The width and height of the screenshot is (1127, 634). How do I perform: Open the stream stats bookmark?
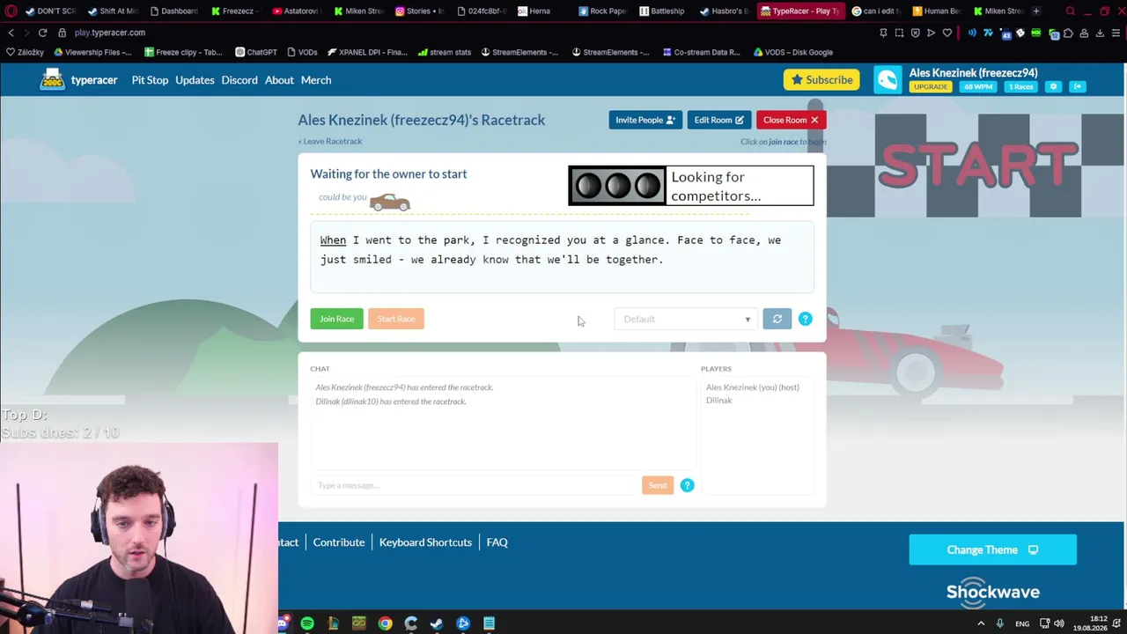coord(445,52)
